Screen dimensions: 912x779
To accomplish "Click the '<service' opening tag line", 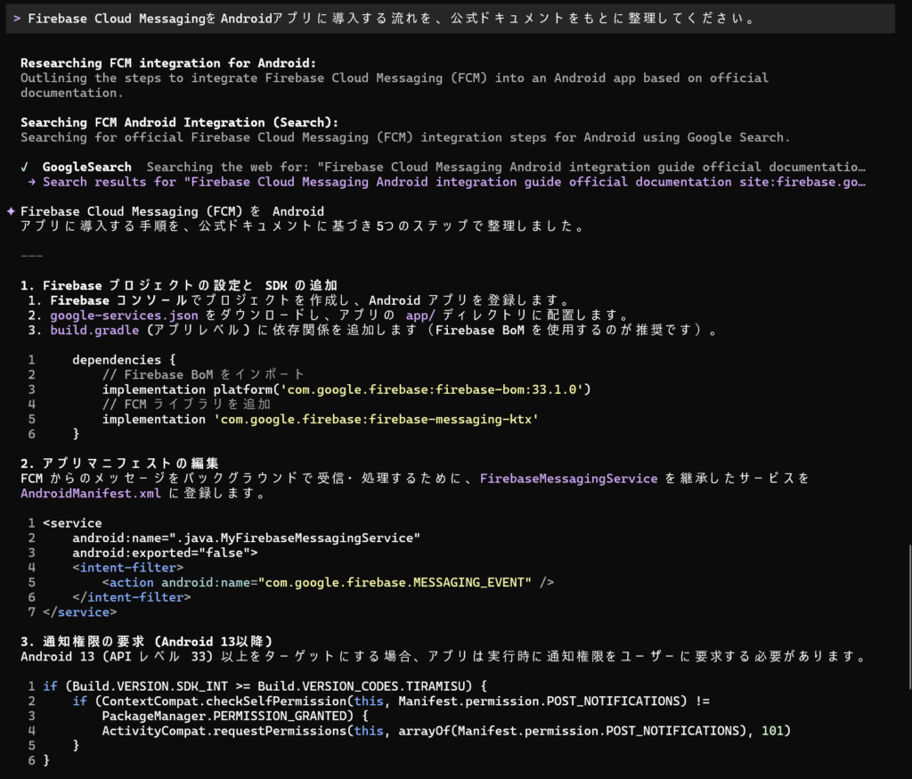I will tap(72, 523).
